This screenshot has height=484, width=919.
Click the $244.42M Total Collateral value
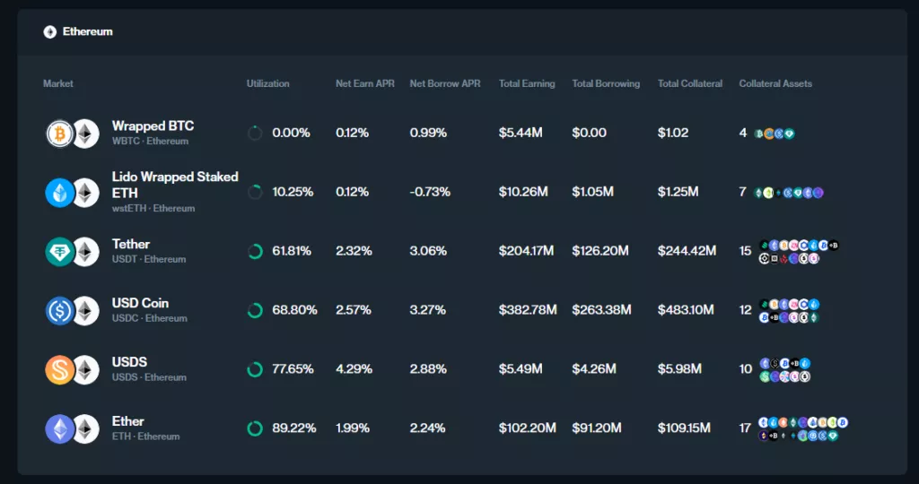[687, 251]
